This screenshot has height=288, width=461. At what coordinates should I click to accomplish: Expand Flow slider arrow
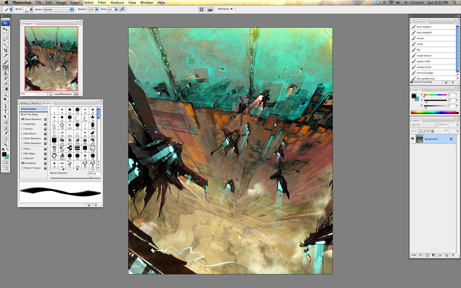point(116,9)
